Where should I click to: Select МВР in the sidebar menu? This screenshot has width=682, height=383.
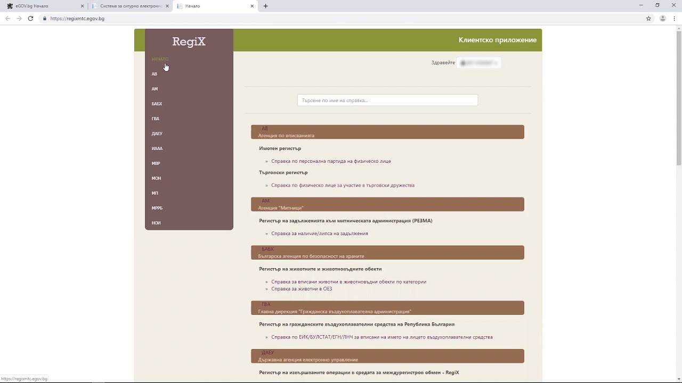156,163
